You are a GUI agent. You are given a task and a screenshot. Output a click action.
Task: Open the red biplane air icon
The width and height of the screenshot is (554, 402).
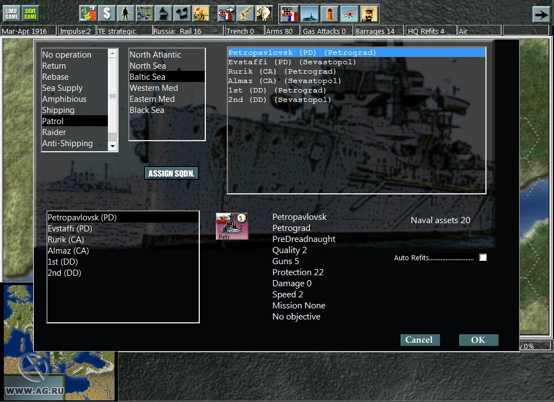(x=349, y=14)
